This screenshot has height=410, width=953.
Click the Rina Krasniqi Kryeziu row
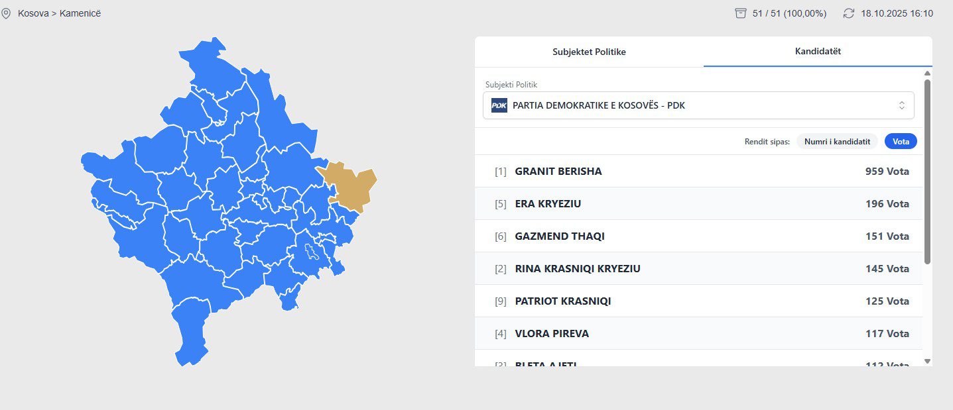pos(698,269)
